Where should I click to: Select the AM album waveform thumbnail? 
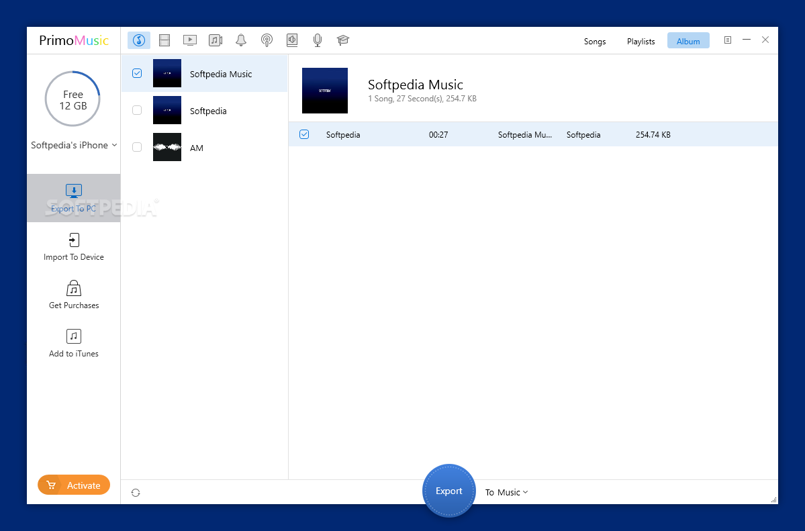(x=167, y=148)
